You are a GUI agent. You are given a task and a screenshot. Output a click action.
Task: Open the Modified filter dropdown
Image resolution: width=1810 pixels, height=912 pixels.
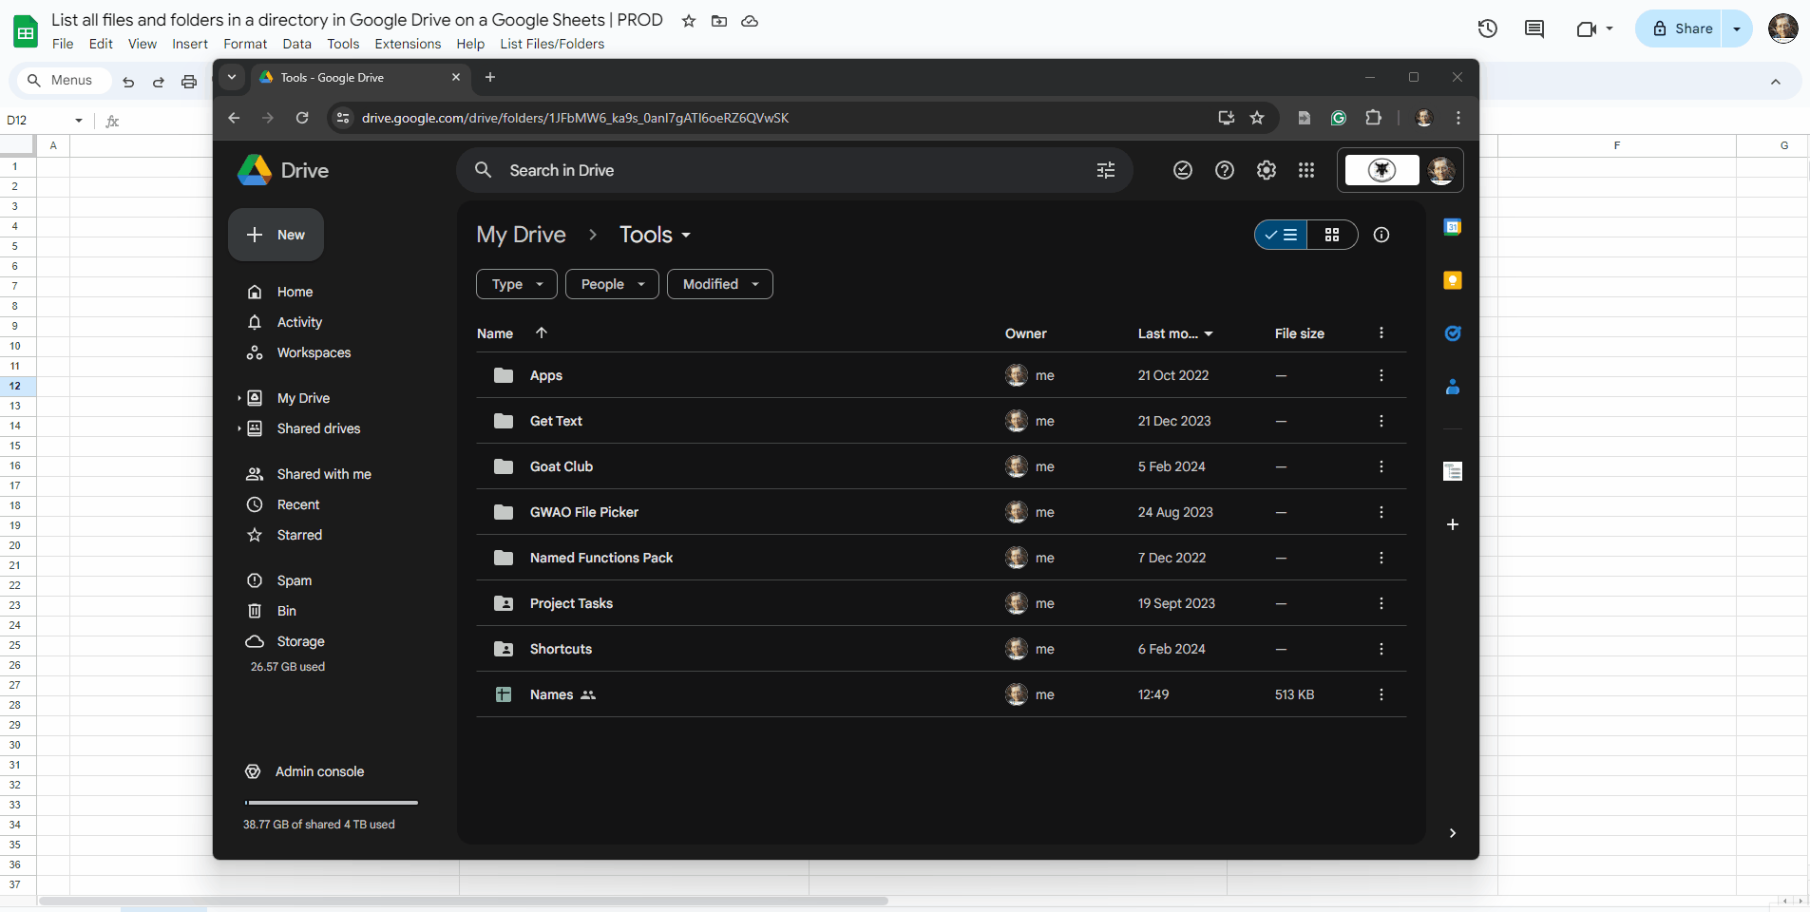(720, 284)
